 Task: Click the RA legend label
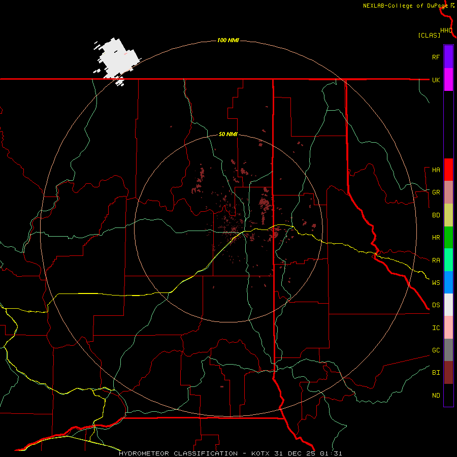point(436,260)
